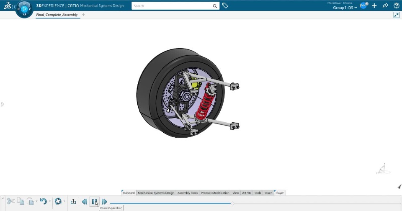
Task: Open the AR-VR tab
Action: point(246,193)
